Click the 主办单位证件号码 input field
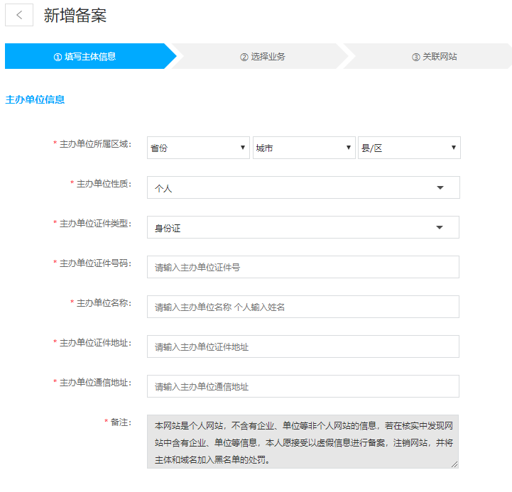The height and width of the screenshot is (492, 512). (303, 268)
